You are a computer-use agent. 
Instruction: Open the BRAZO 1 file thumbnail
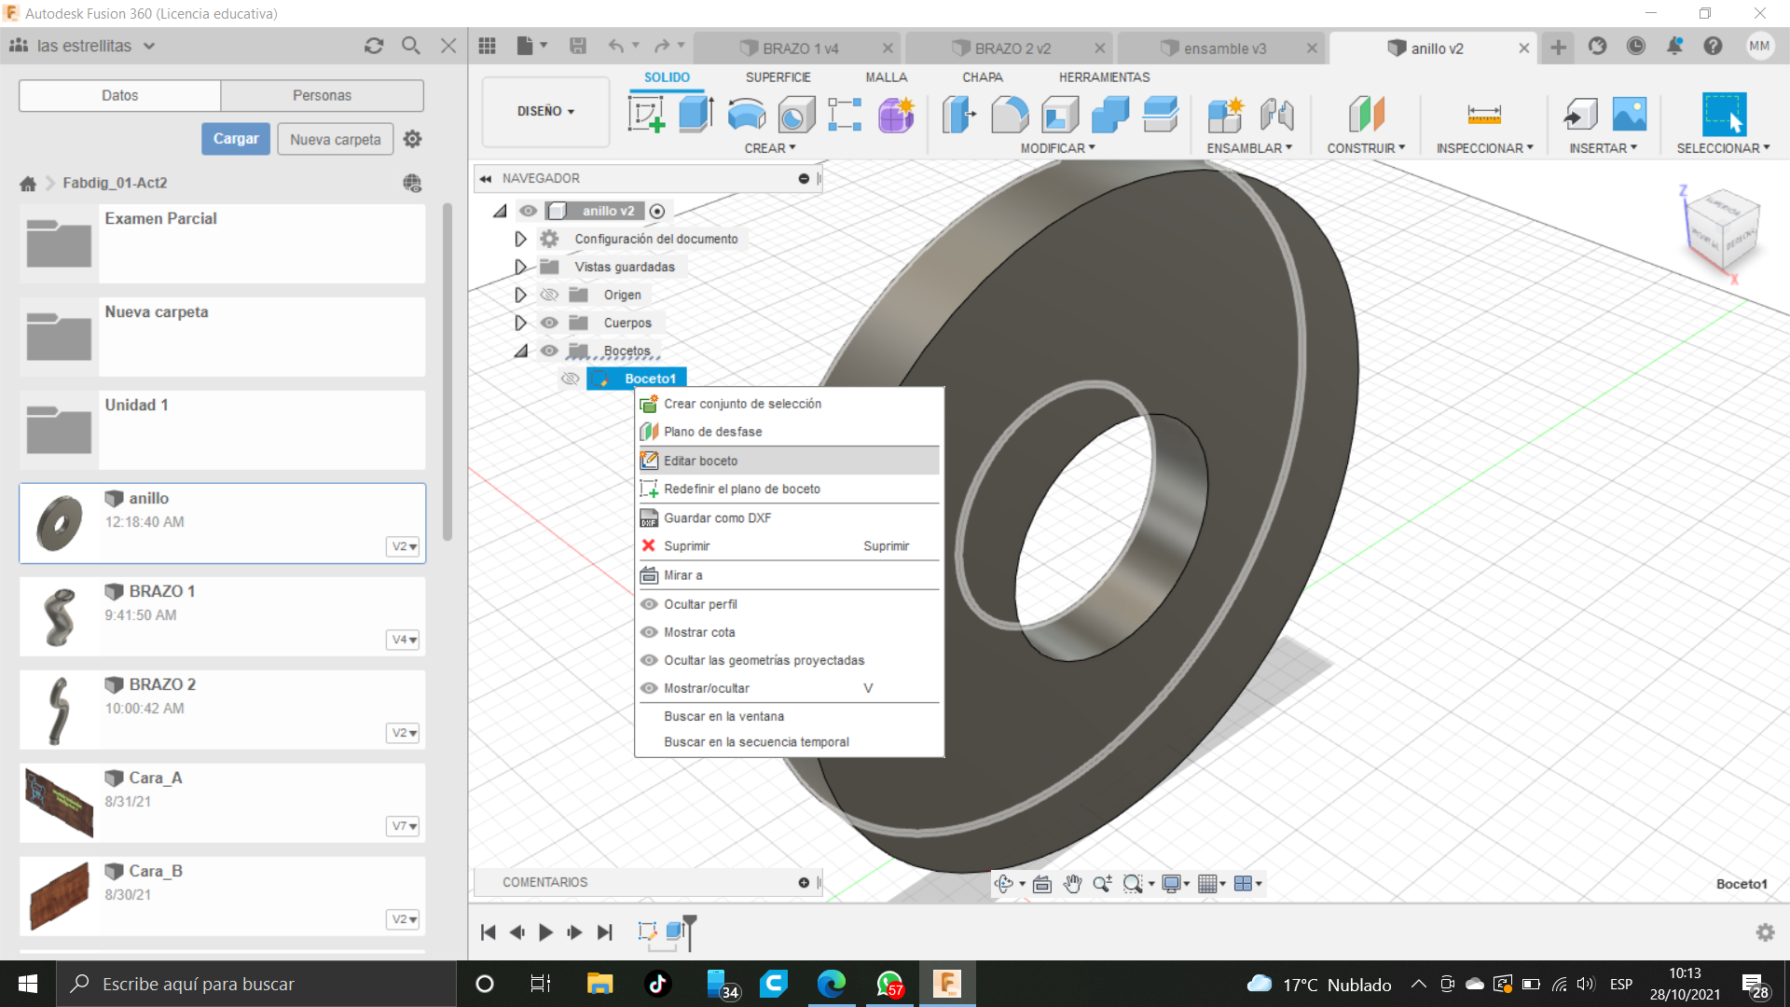click(x=60, y=616)
